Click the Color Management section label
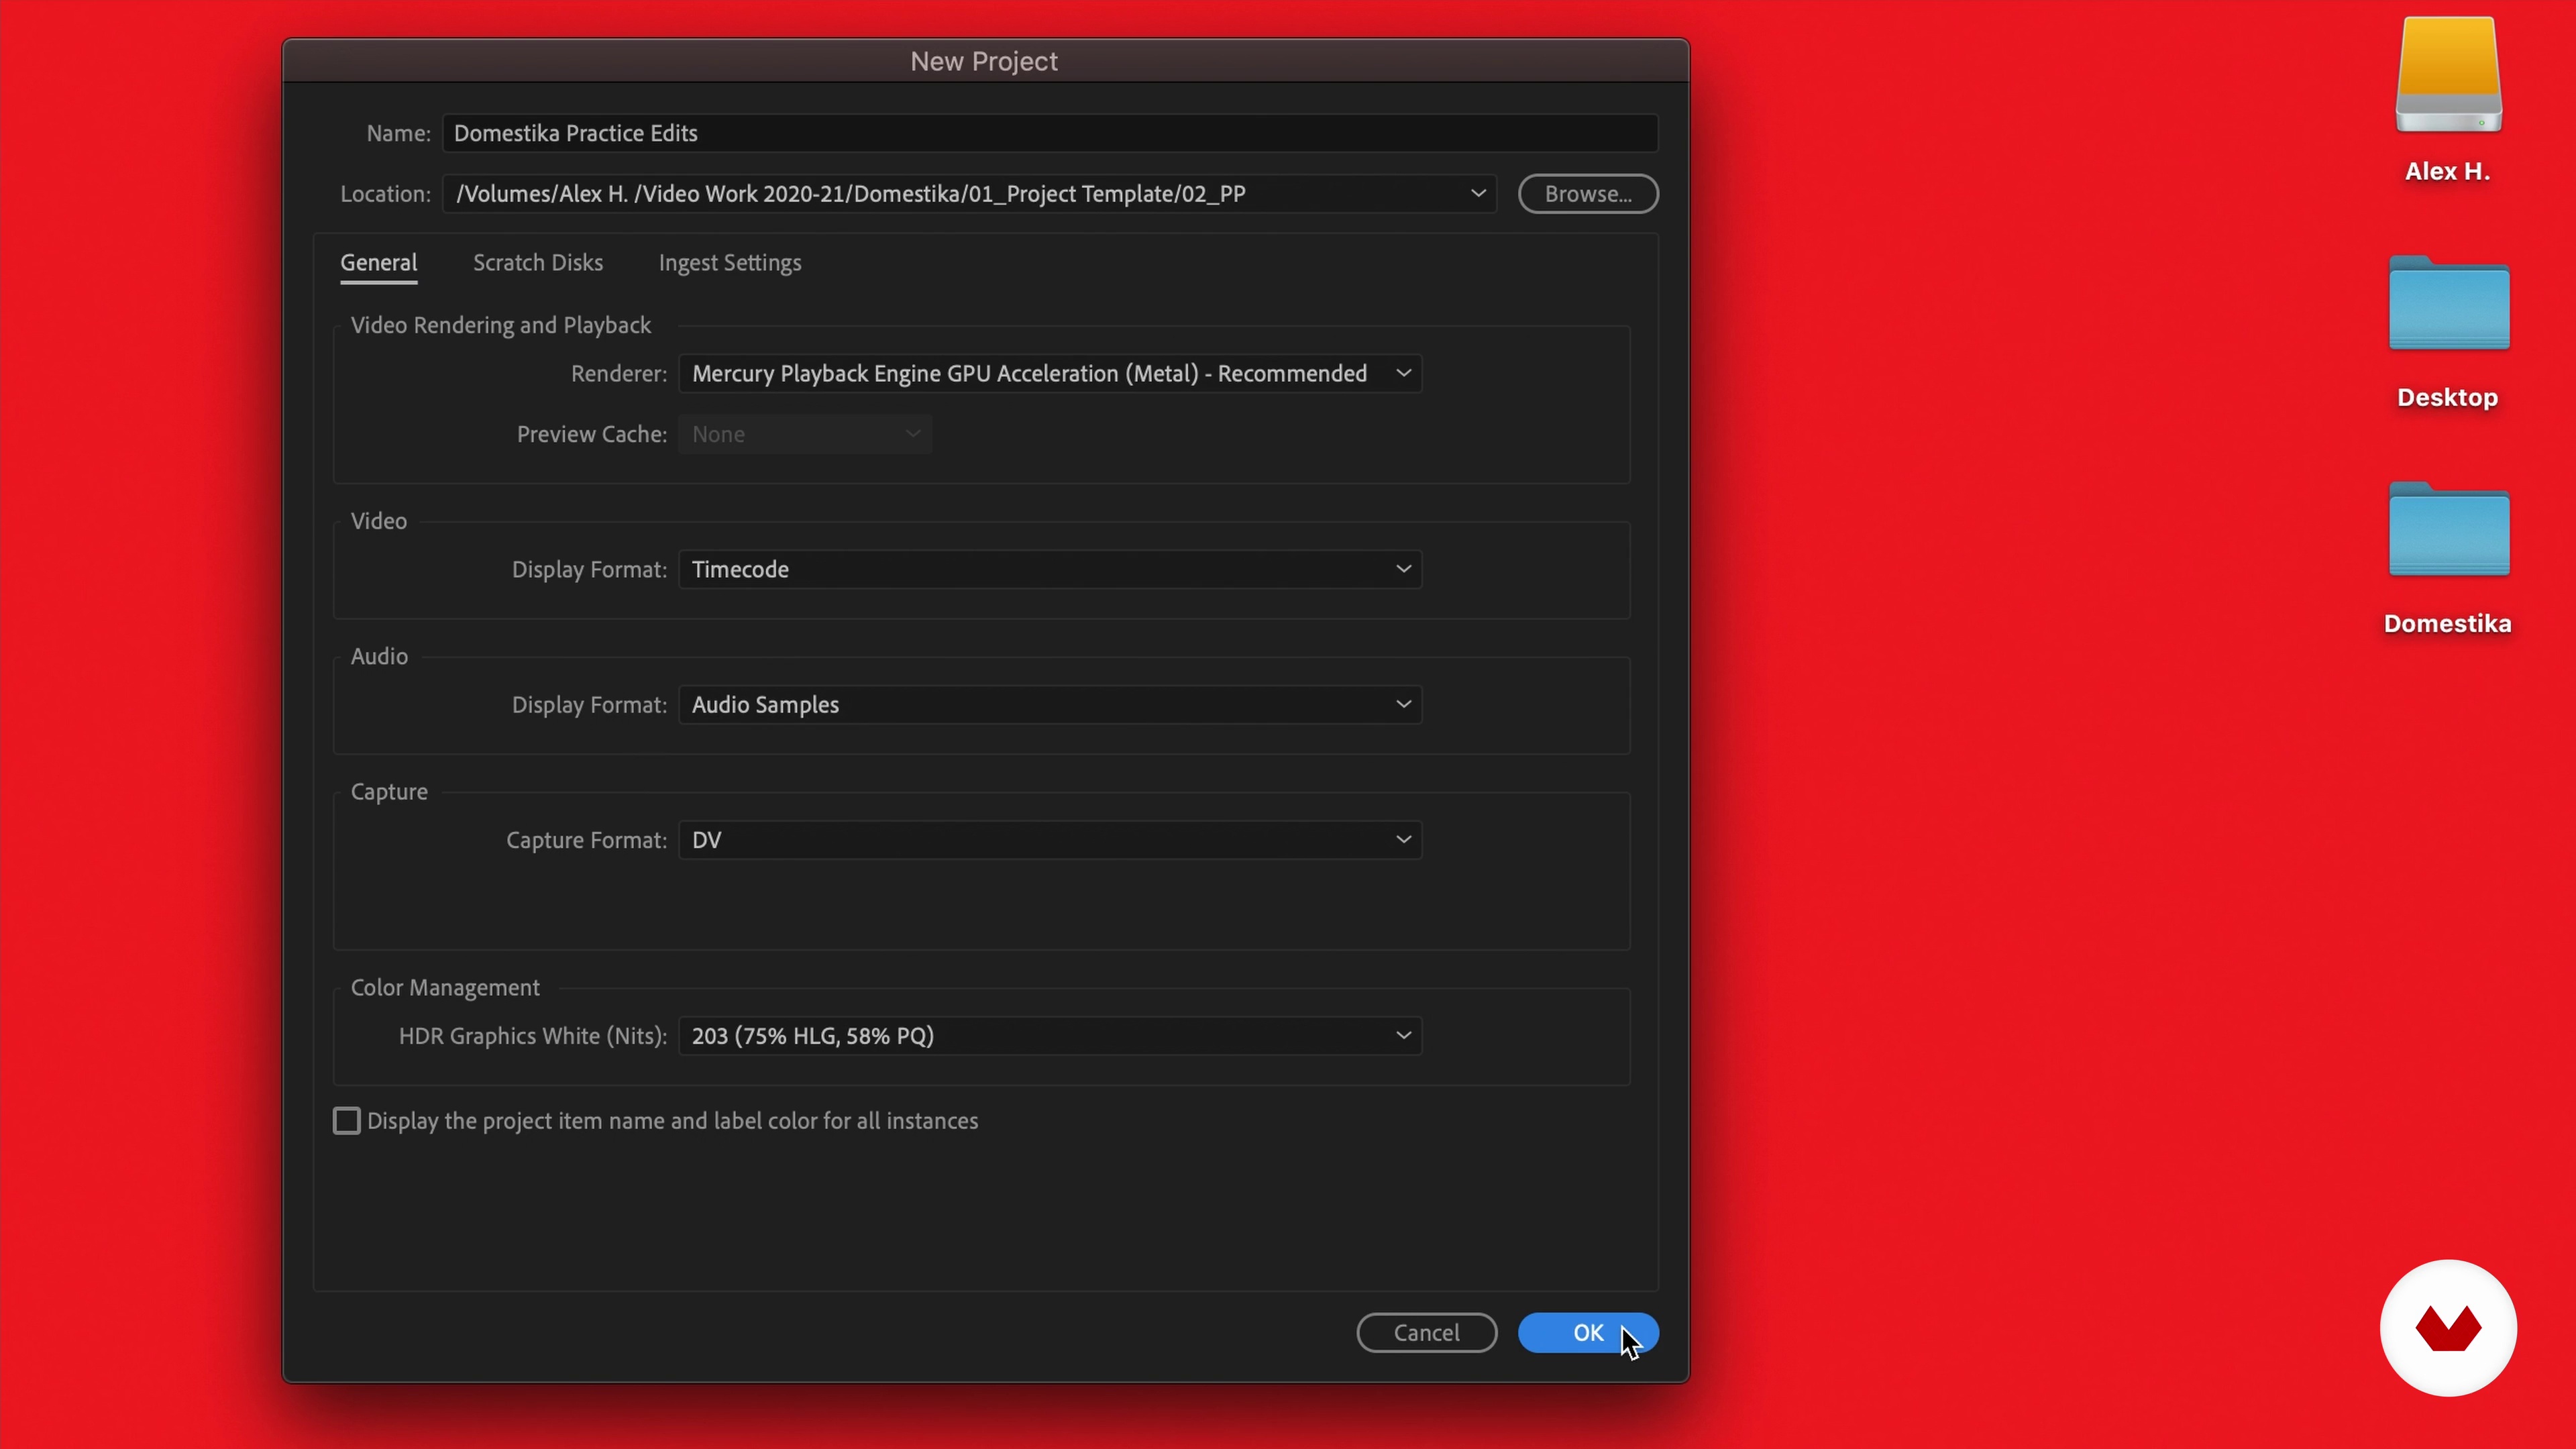Viewport: 2576px width, 1449px height. (x=445, y=988)
